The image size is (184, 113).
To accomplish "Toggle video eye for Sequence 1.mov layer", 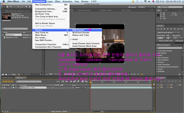I will [3, 88].
